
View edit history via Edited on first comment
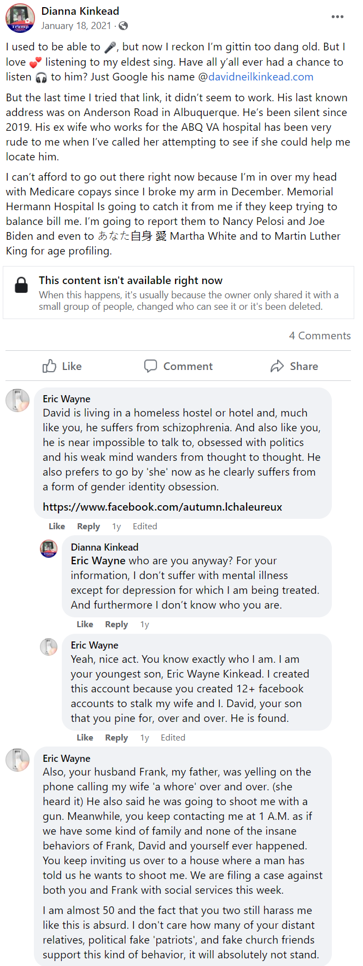pos(145,526)
